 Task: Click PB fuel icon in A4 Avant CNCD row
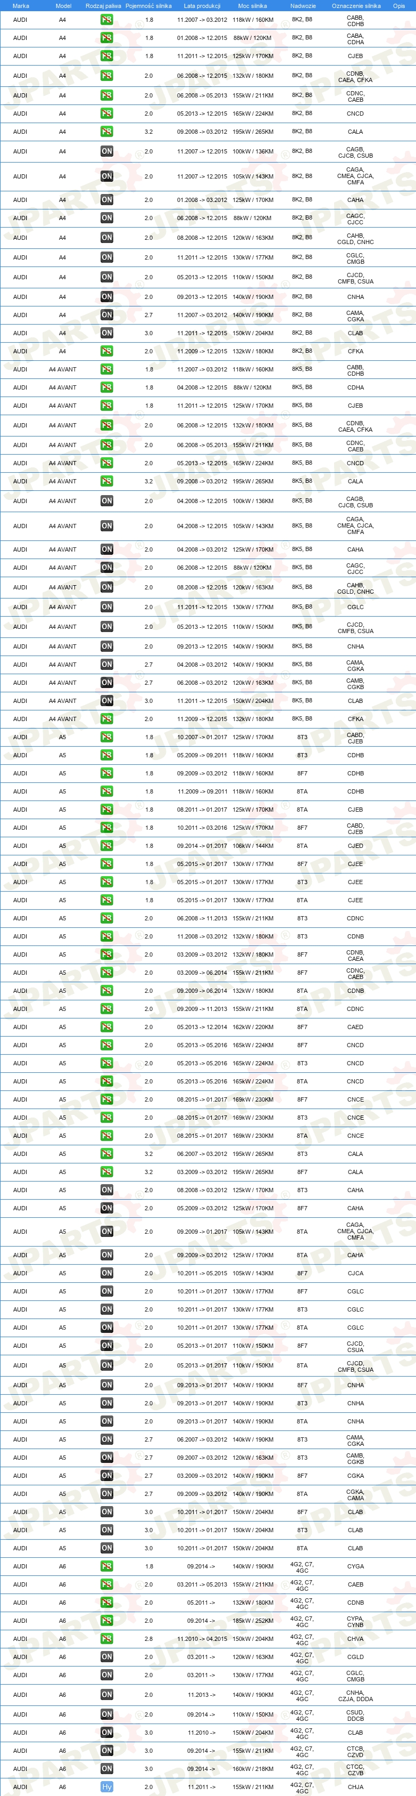click(106, 463)
